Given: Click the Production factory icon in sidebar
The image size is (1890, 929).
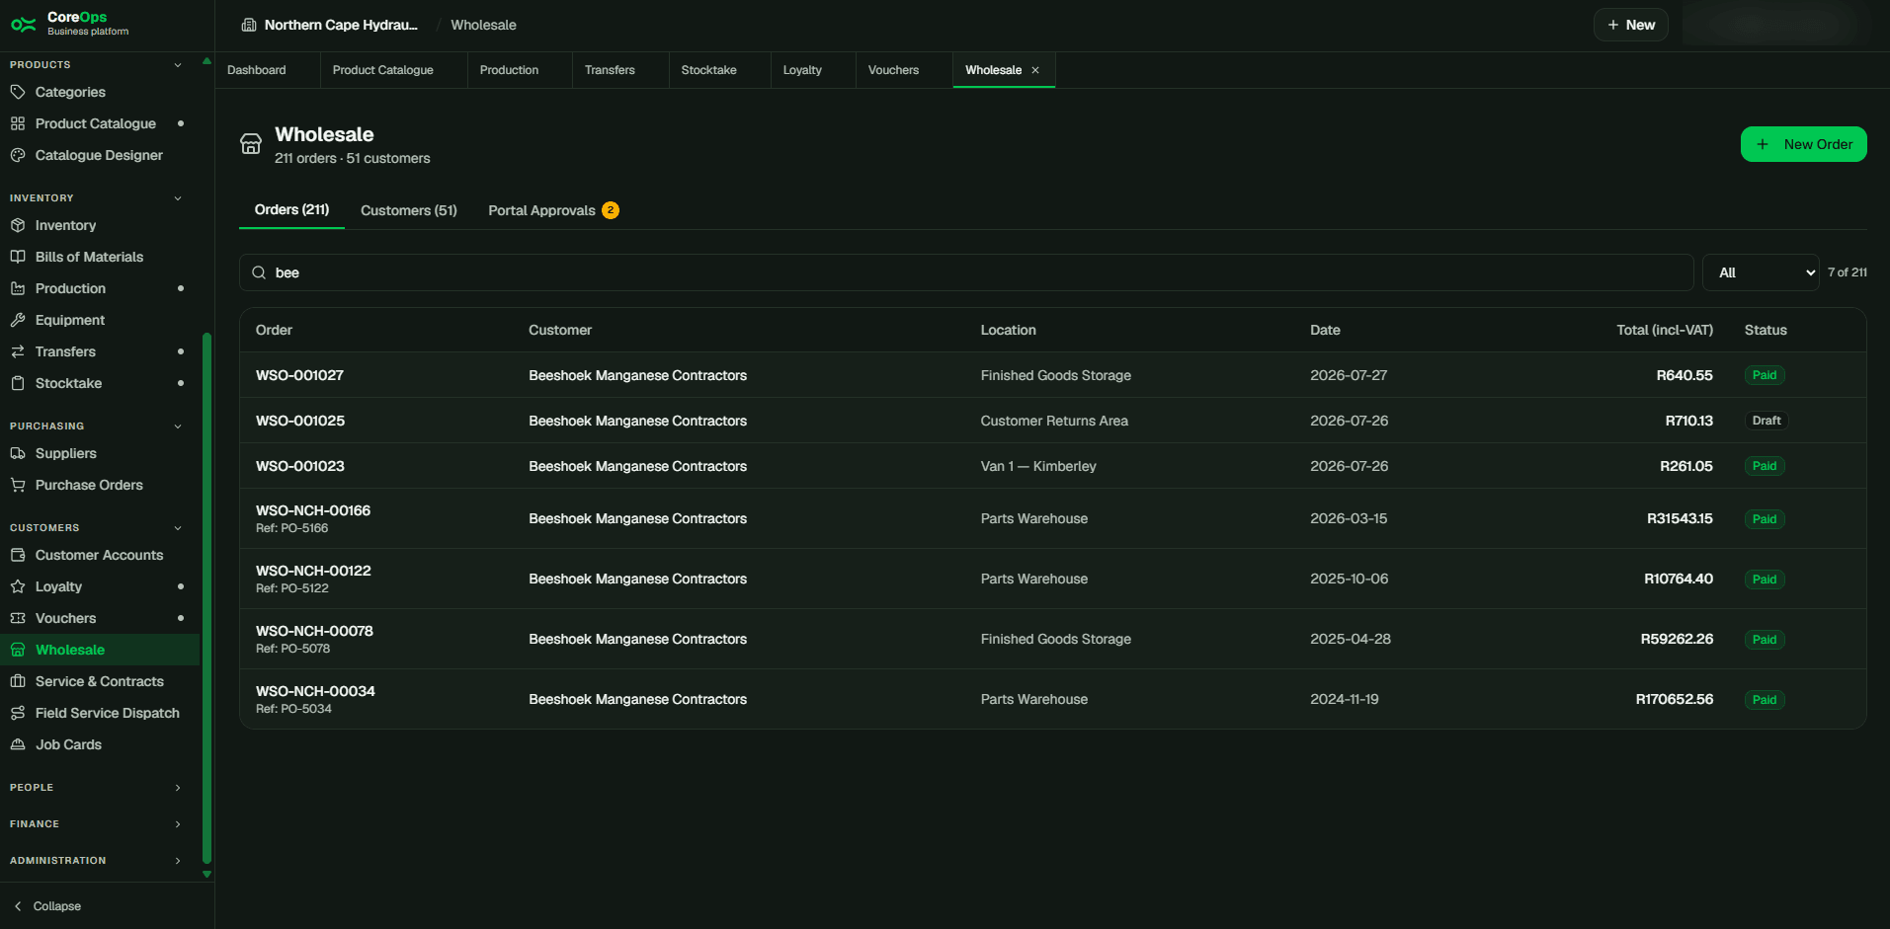Looking at the screenshot, I should click(x=18, y=288).
